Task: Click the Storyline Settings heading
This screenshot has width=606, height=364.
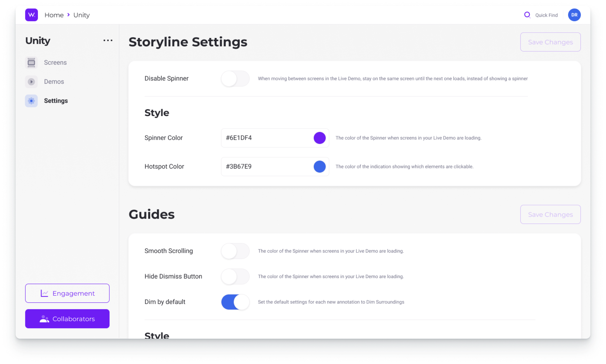Action: point(188,42)
